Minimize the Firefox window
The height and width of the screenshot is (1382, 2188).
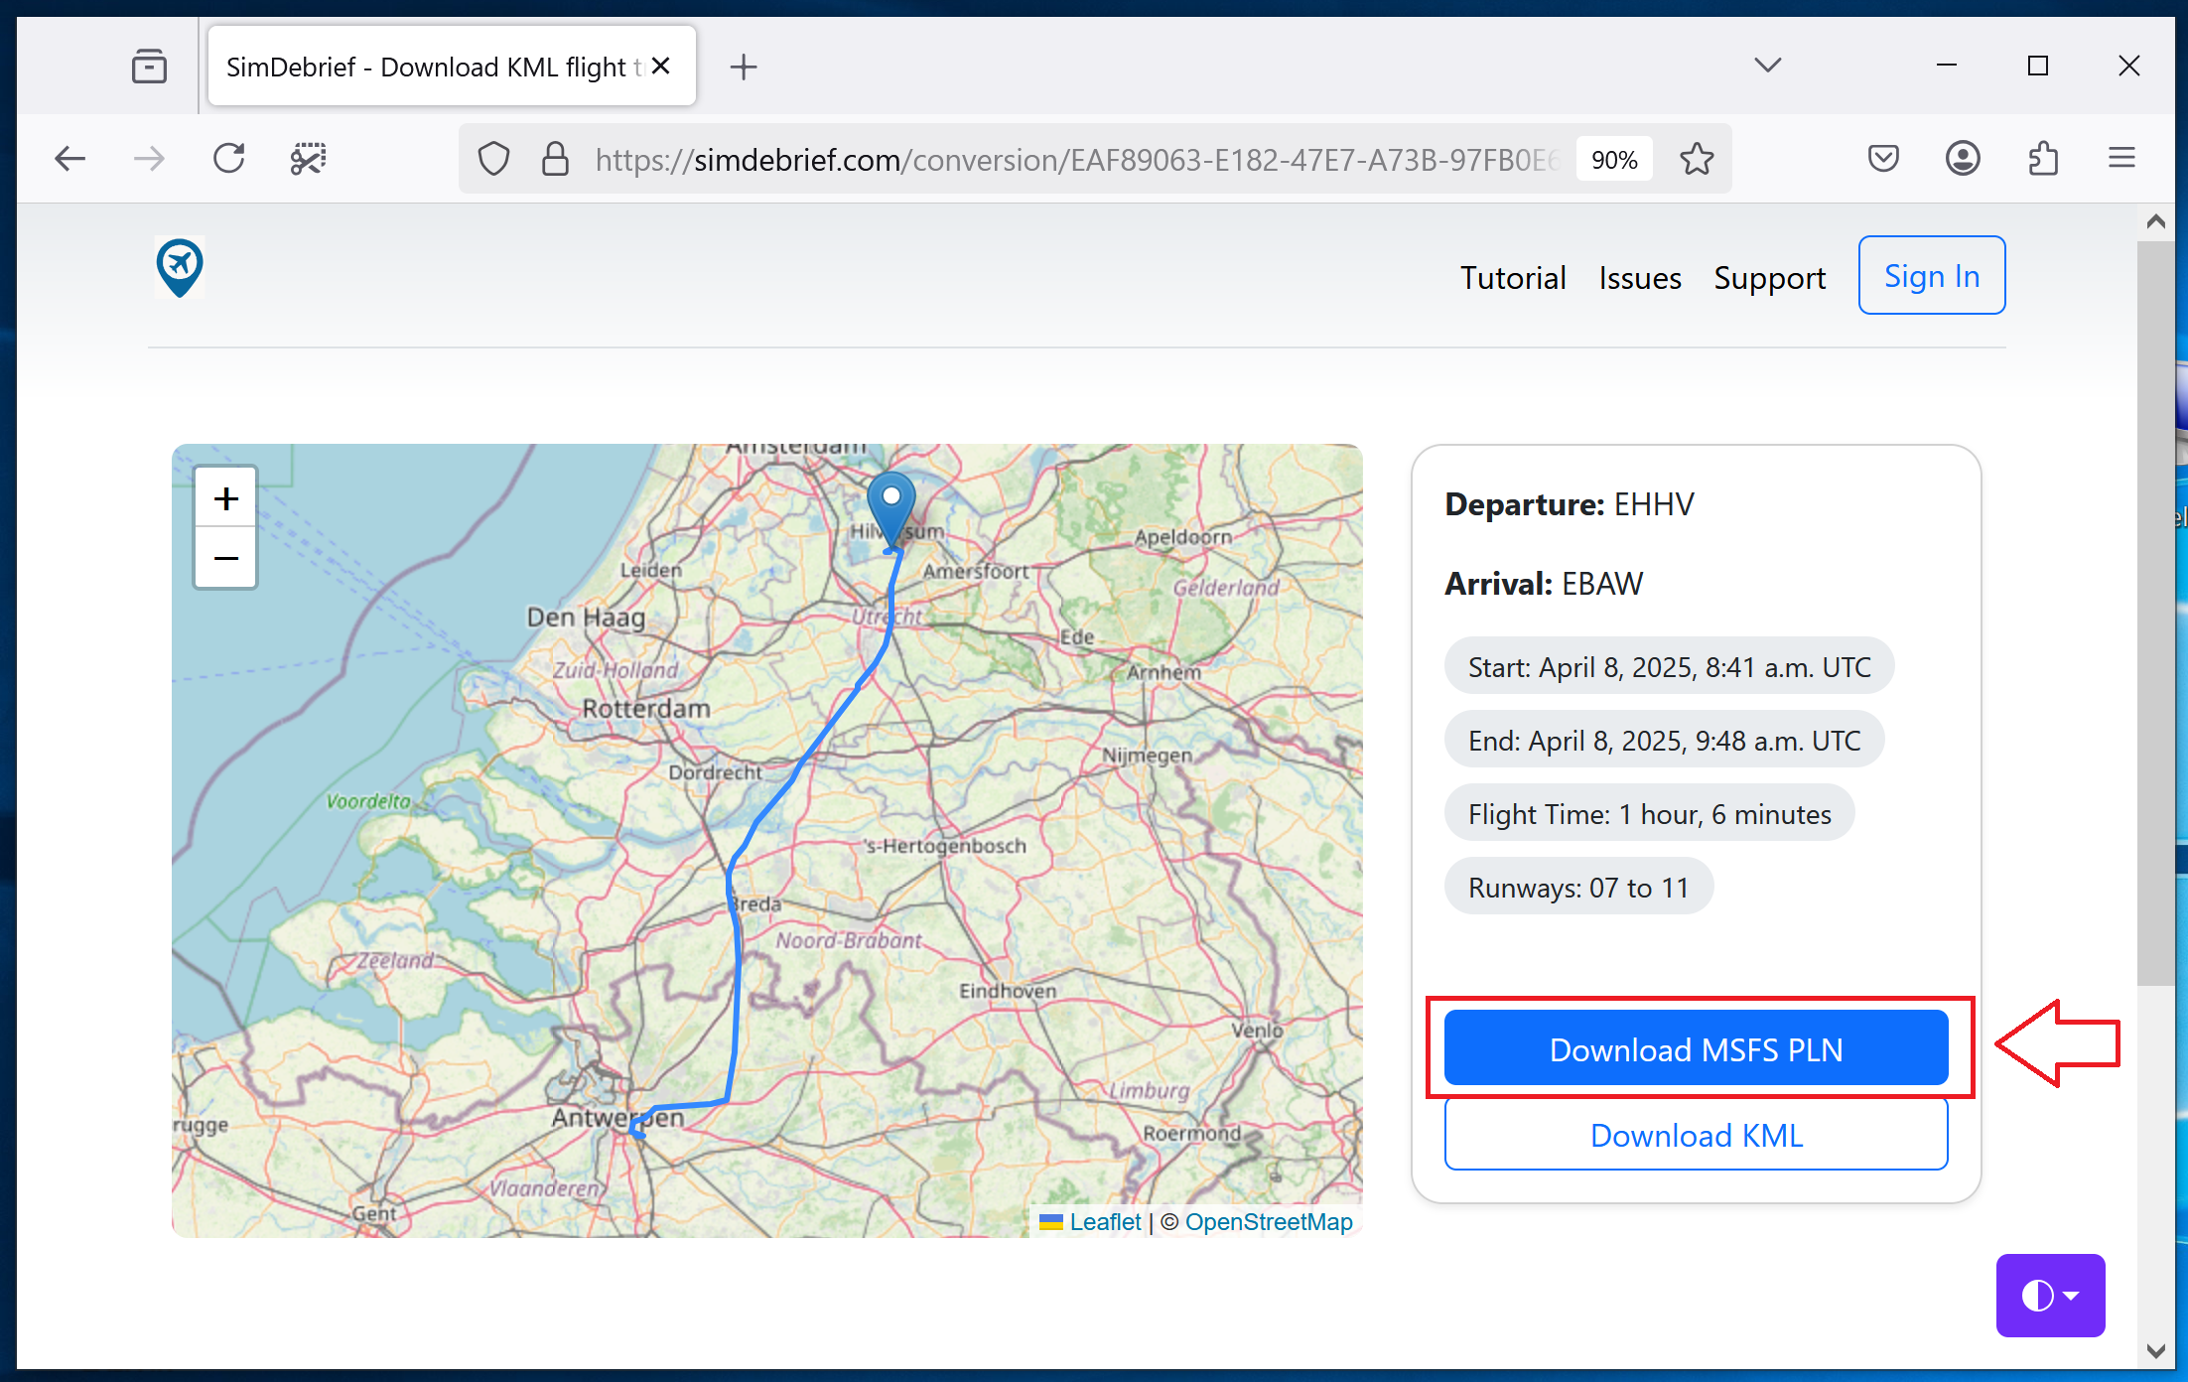click(x=1947, y=66)
